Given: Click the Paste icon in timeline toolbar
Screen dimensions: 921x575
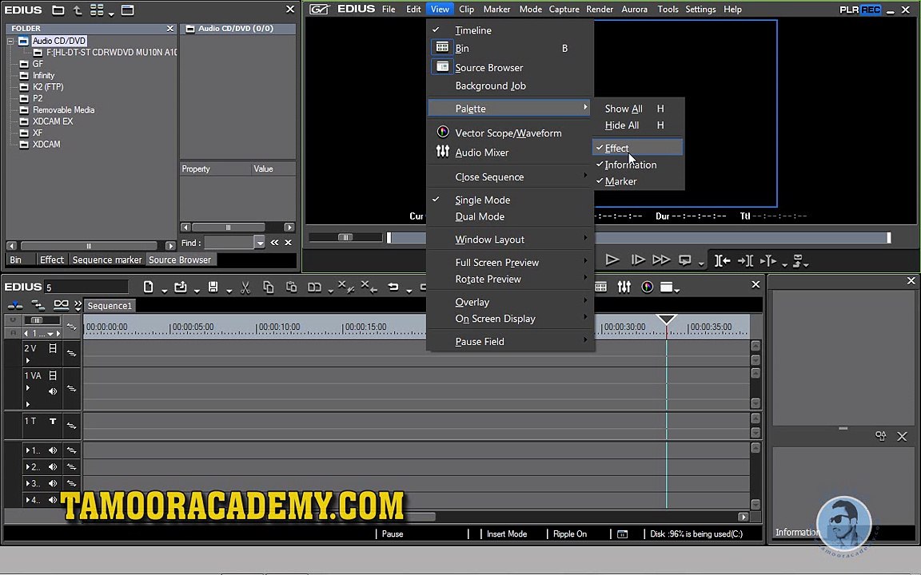Looking at the screenshot, I should tap(291, 287).
